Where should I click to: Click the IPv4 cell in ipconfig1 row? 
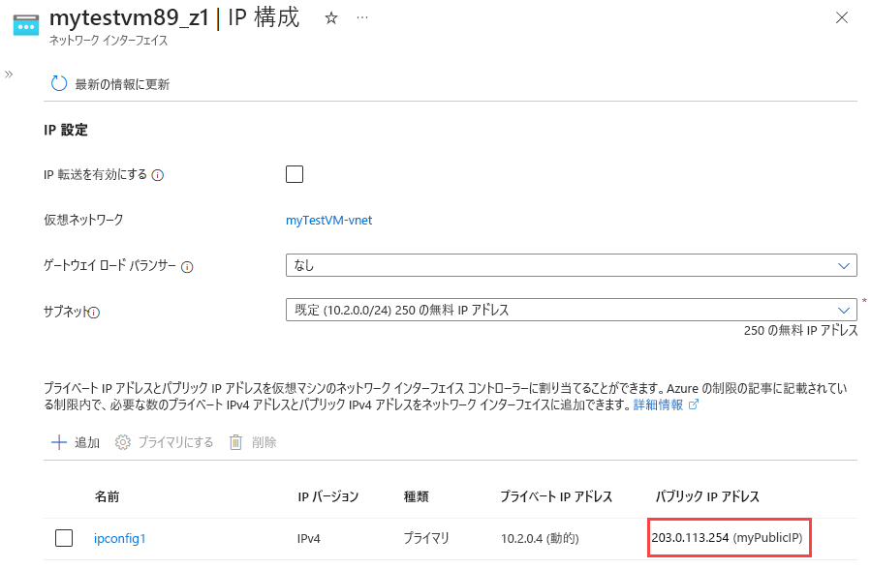point(309,538)
